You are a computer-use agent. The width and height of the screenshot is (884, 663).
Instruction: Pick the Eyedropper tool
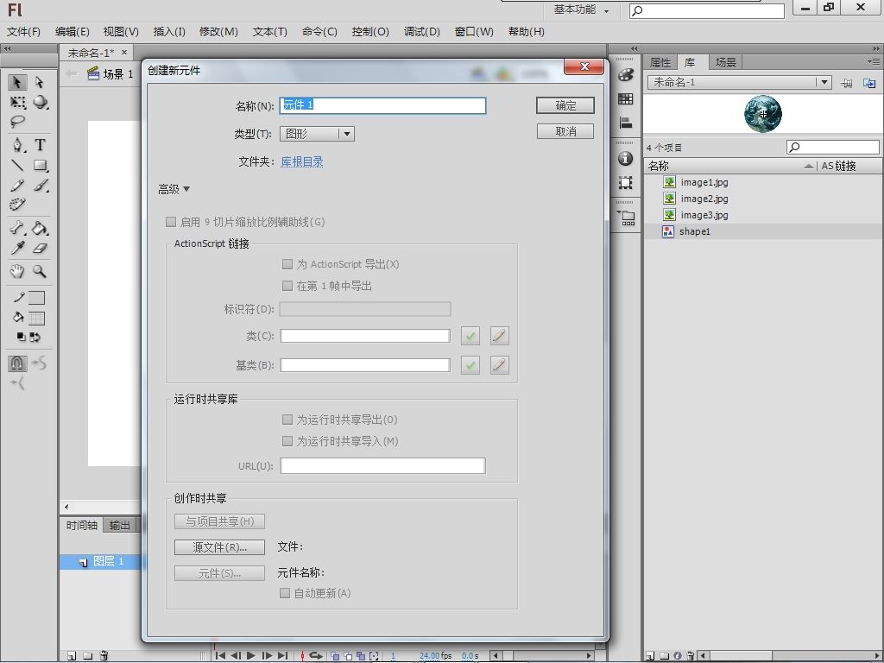pyautogui.click(x=17, y=248)
